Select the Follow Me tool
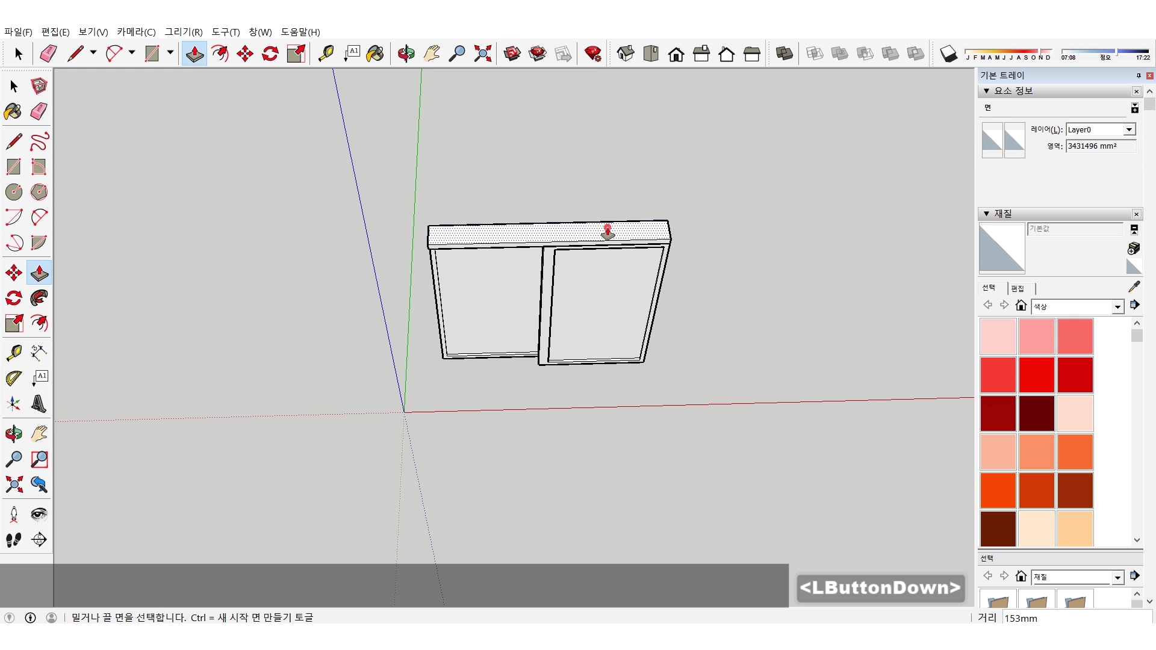This screenshot has height=650, width=1156. (x=39, y=298)
